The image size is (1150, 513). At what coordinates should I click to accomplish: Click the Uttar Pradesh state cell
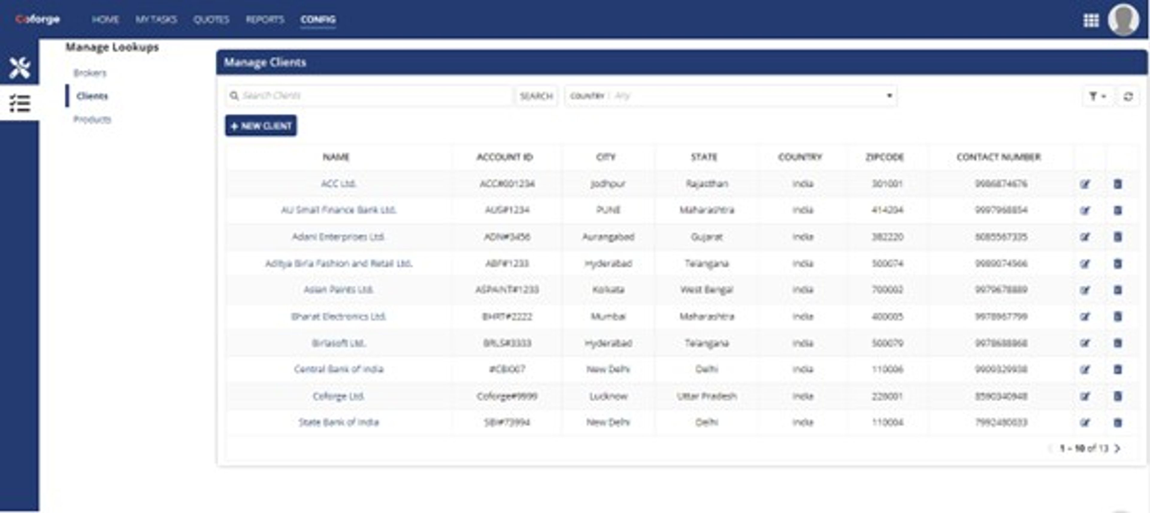707,396
